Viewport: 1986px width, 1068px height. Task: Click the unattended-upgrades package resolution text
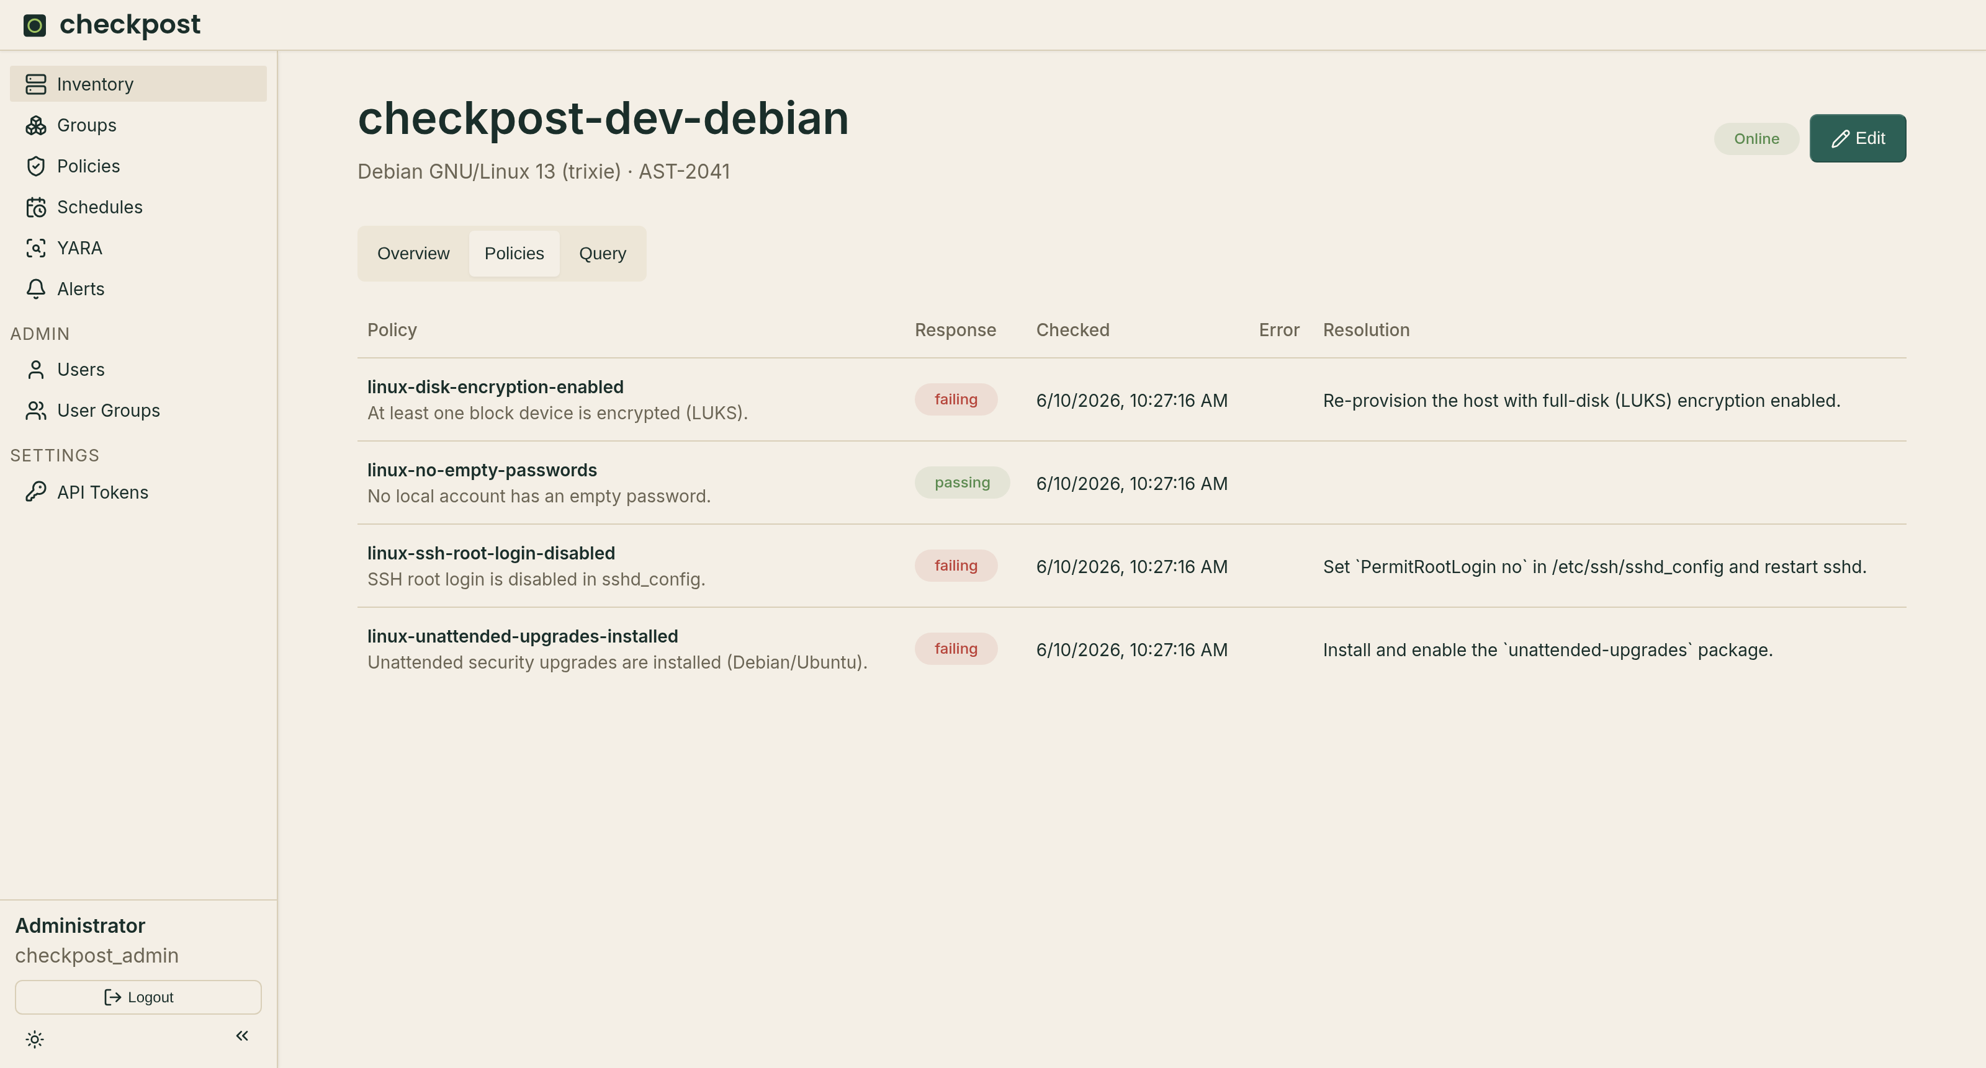pos(1547,651)
